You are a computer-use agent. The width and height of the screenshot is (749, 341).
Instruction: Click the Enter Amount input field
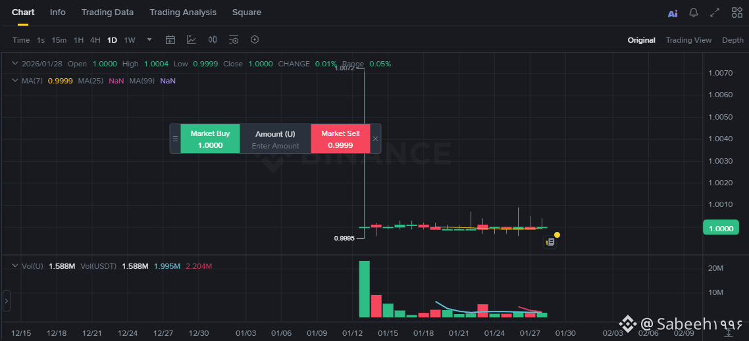pos(275,146)
